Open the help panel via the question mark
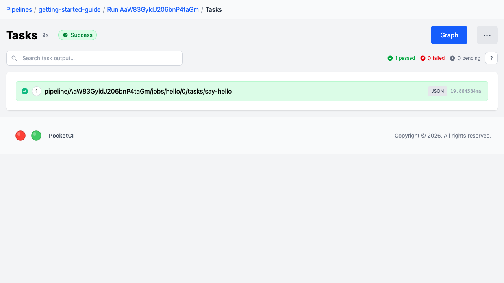 (x=491, y=58)
